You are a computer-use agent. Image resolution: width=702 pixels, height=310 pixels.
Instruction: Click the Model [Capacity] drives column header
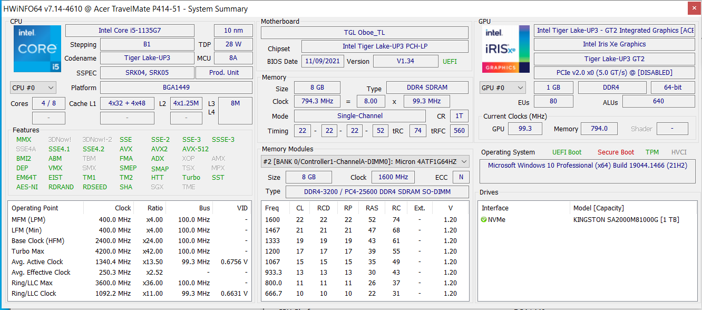[599, 208]
